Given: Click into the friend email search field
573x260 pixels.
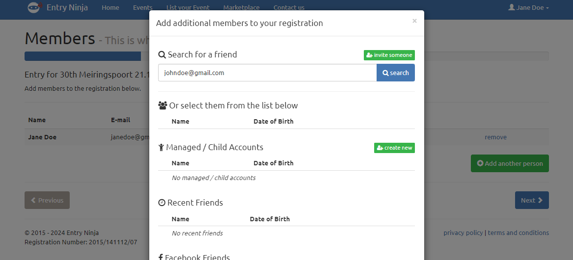Looking at the screenshot, I should click(267, 73).
